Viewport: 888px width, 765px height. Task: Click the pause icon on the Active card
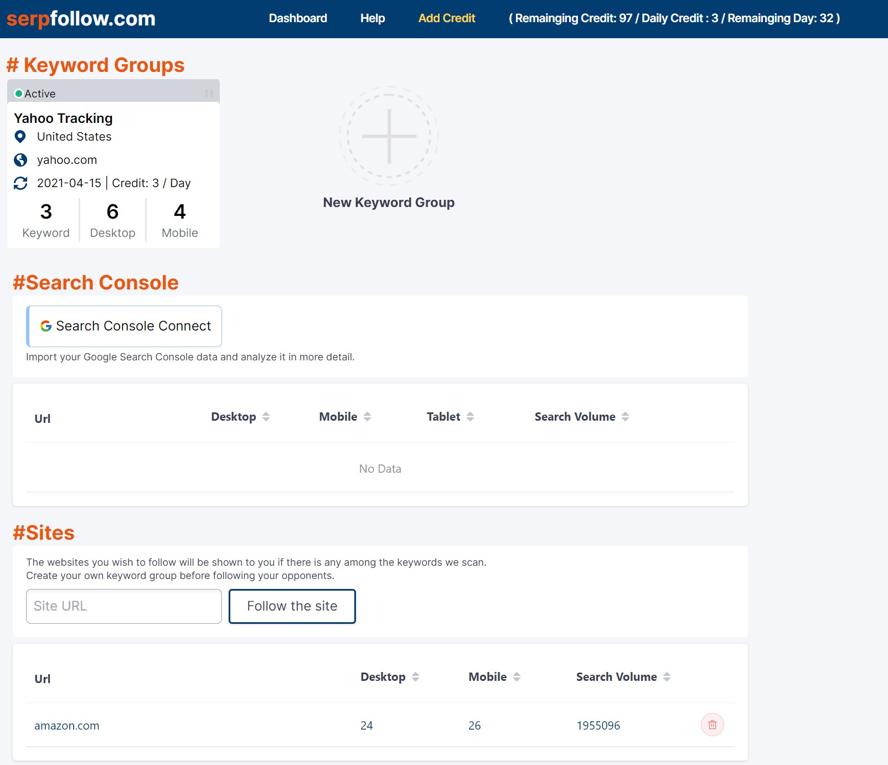tap(209, 94)
